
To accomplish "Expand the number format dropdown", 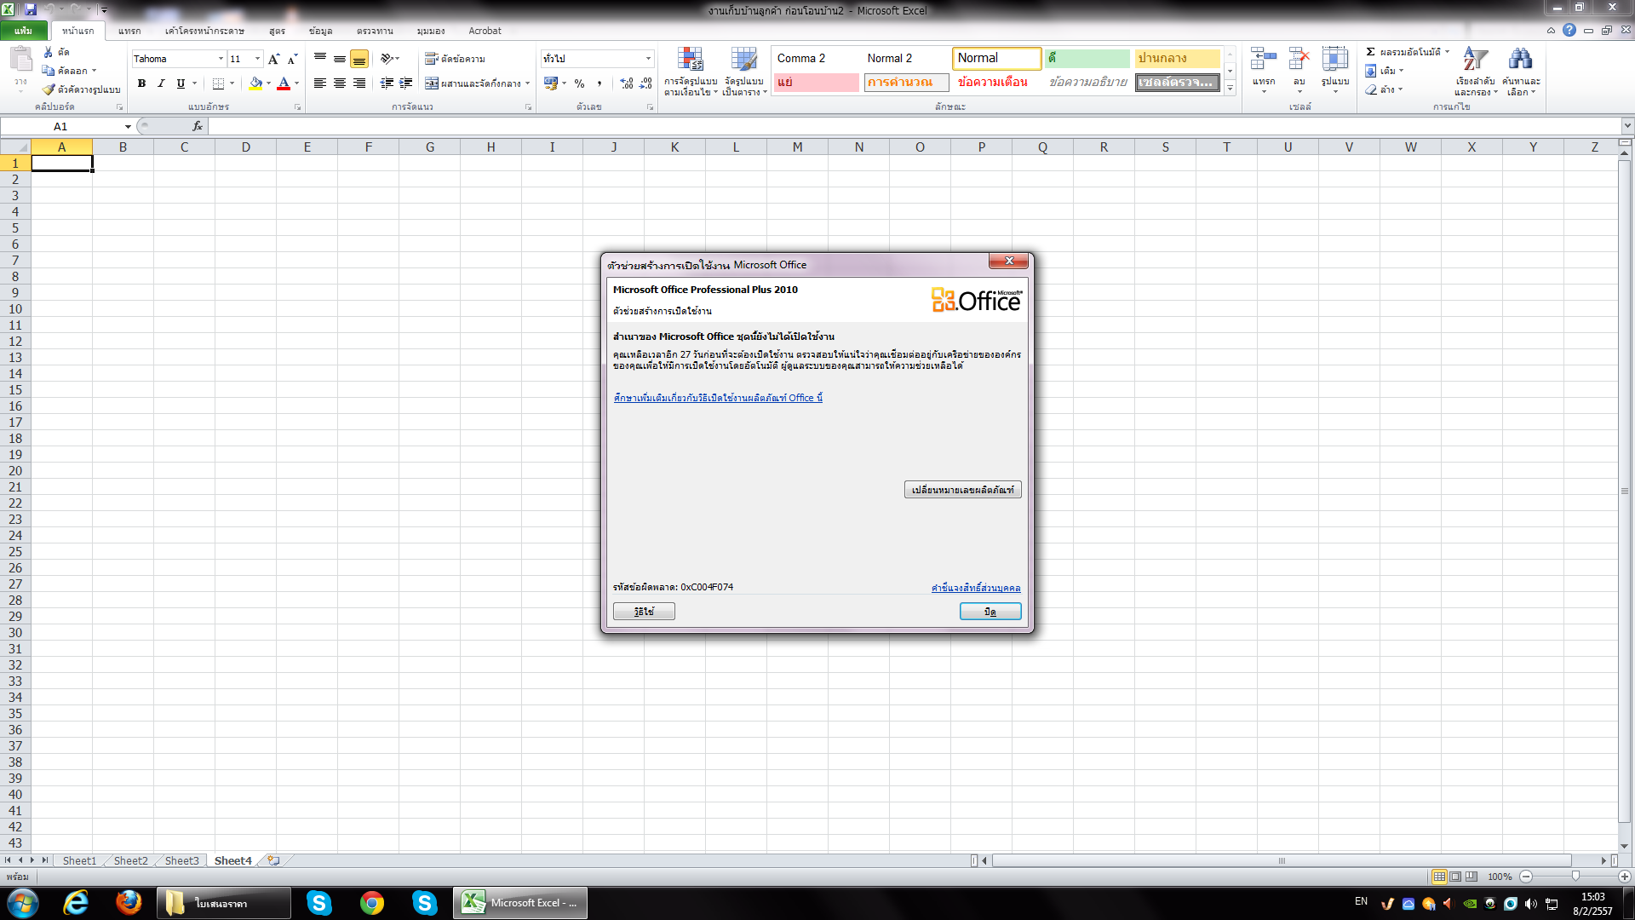I will coord(648,59).
